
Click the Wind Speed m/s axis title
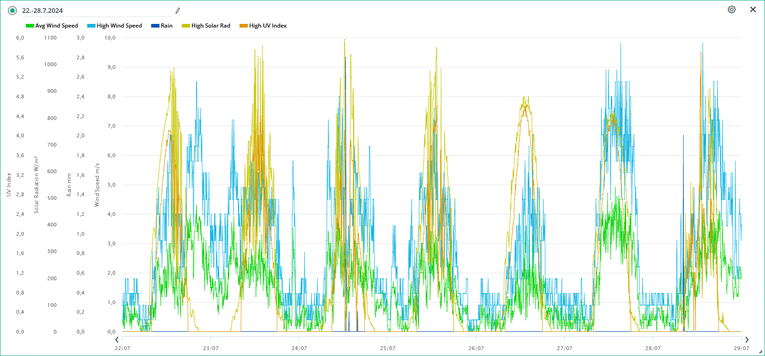(x=97, y=185)
